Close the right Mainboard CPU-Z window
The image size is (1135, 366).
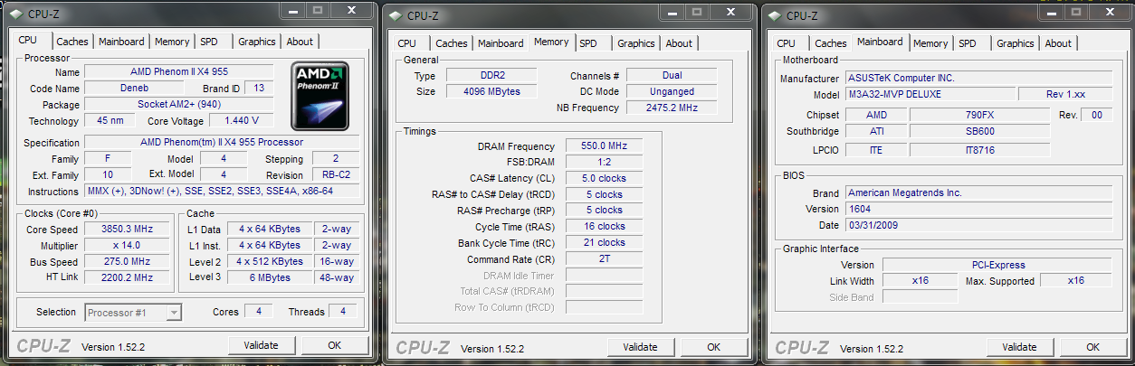pos(1111,11)
